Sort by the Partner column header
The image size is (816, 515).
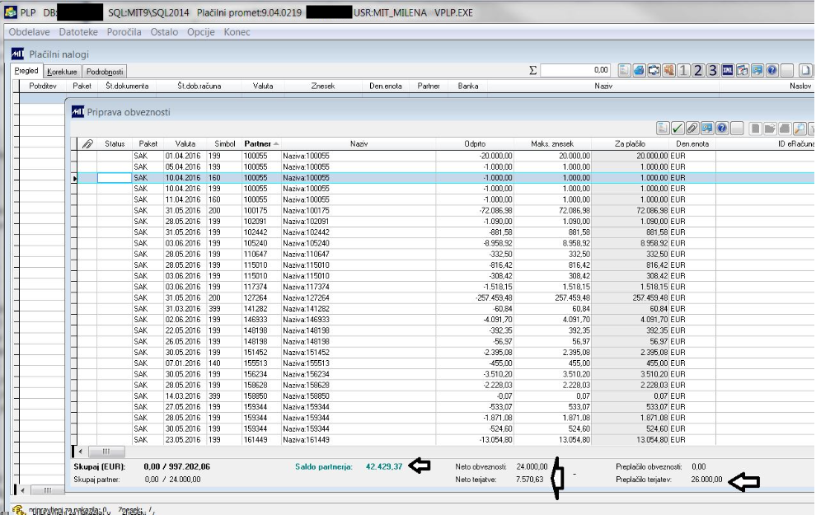click(258, 143)
